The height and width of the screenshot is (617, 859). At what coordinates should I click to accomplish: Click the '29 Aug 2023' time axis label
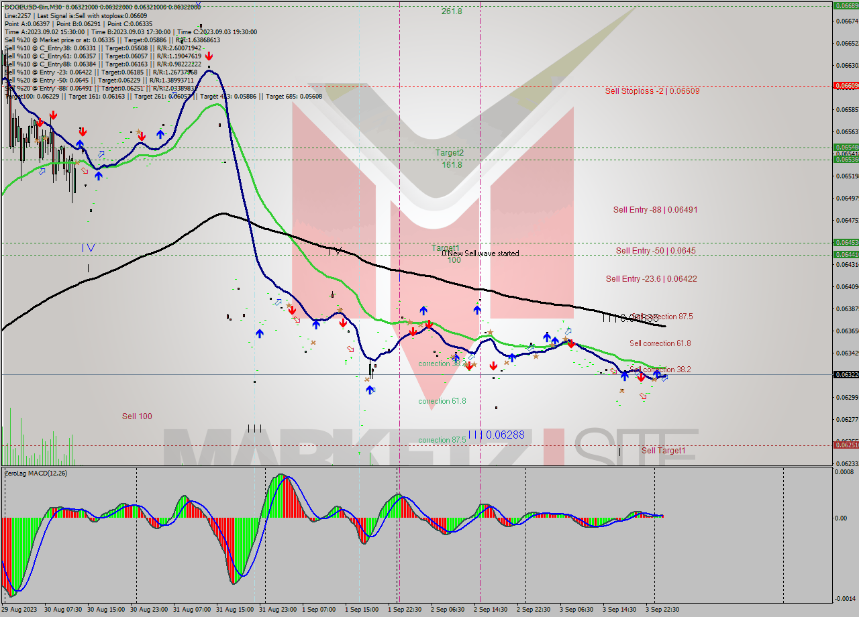(x=19, y=610)
